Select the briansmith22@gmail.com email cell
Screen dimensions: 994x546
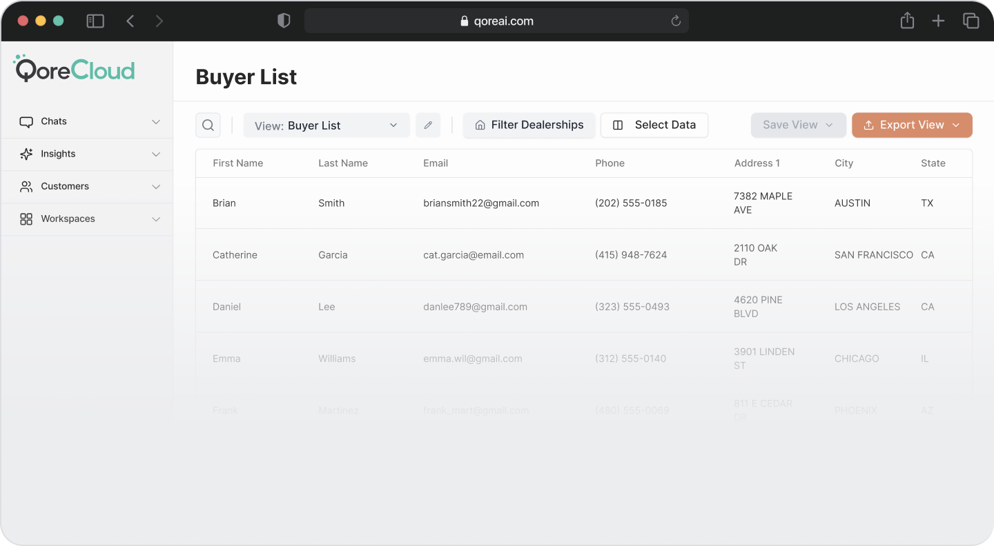point(481,203)
